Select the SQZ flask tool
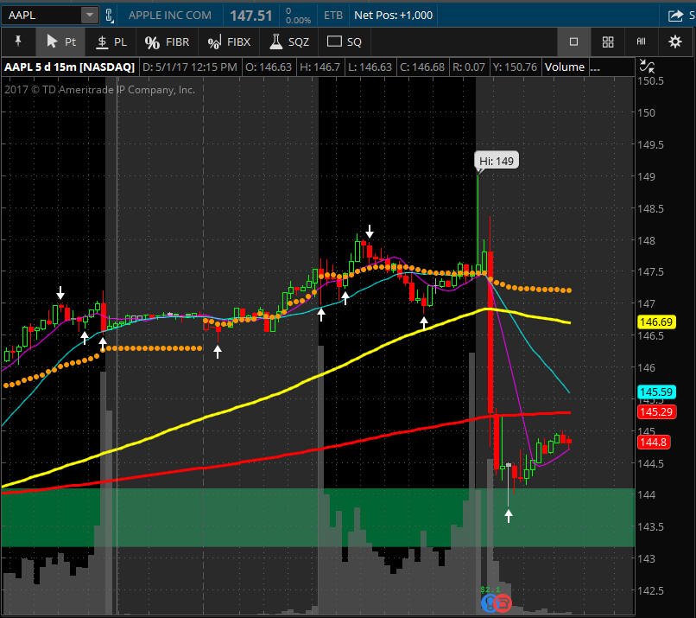Image resolution: width=696 pixels, height=618 pixels. click(x=289, y=41)
